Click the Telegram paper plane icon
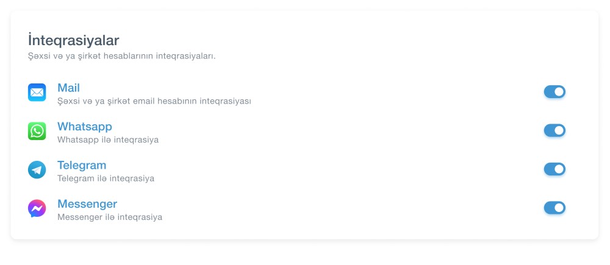The image size is (610, 265). tap(37, 170)
